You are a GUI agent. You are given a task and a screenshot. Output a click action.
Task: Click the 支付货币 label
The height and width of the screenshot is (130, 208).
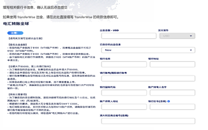tap(163, 30)
